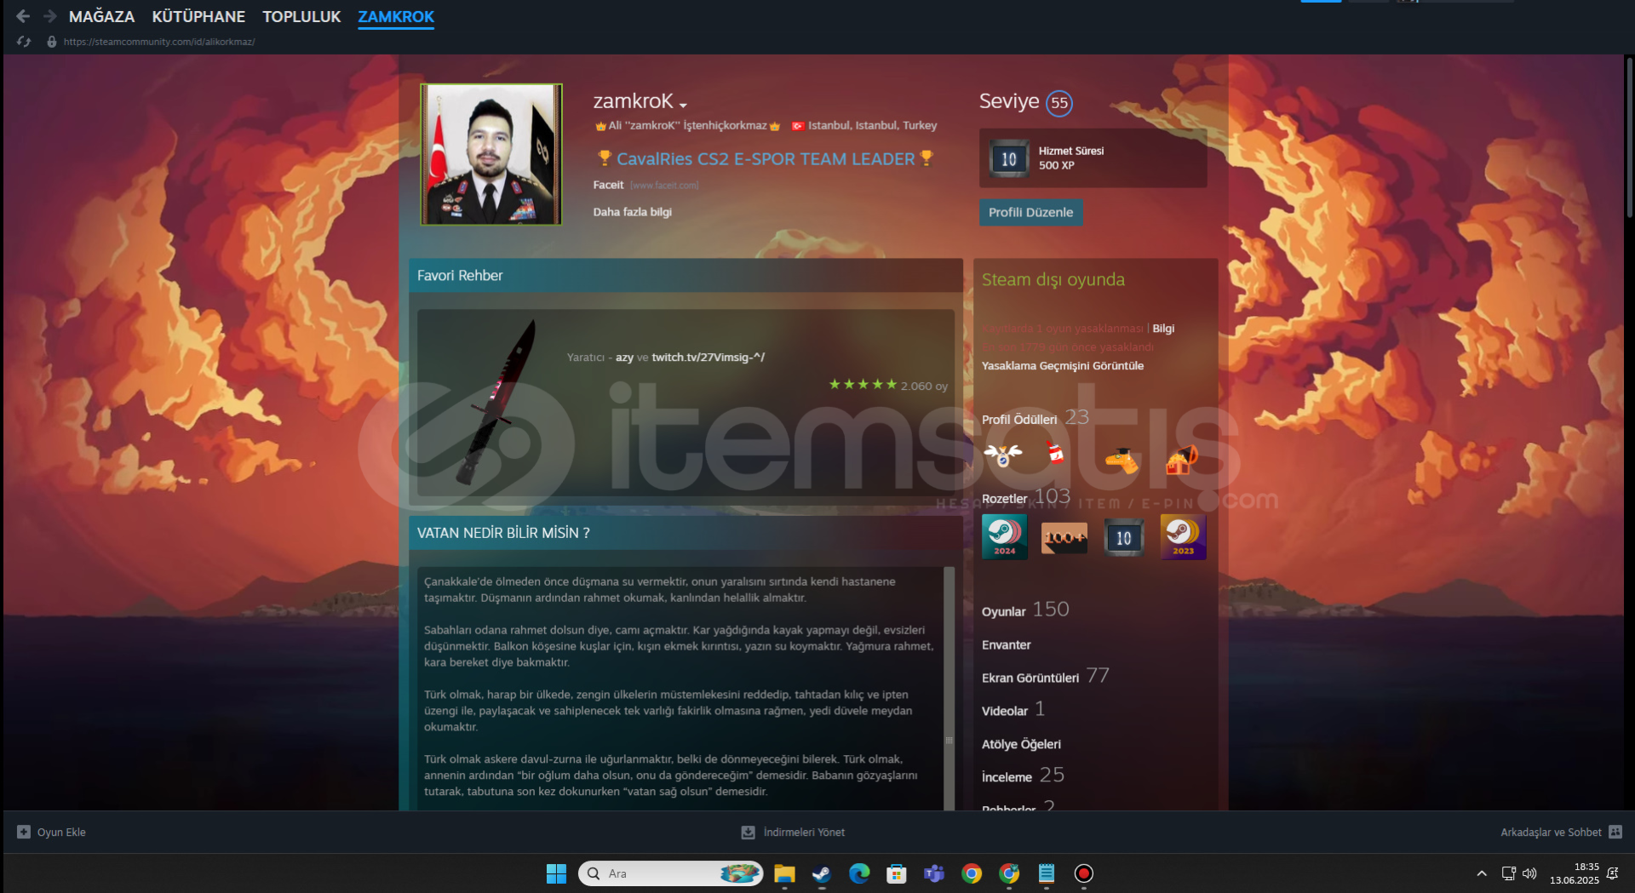Open Microsoft Edge from the taskbar

[859, 873]
